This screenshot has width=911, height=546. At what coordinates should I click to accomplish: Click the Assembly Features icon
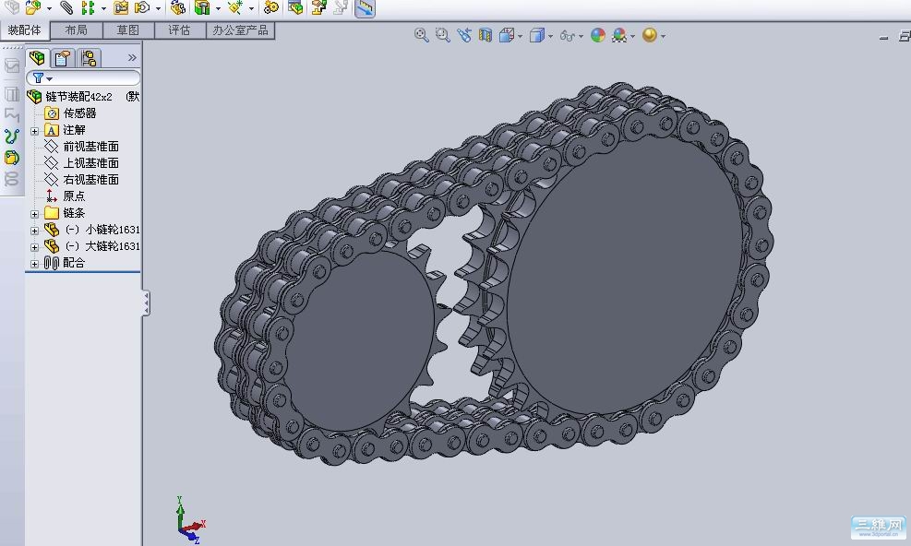pos(201,7)
